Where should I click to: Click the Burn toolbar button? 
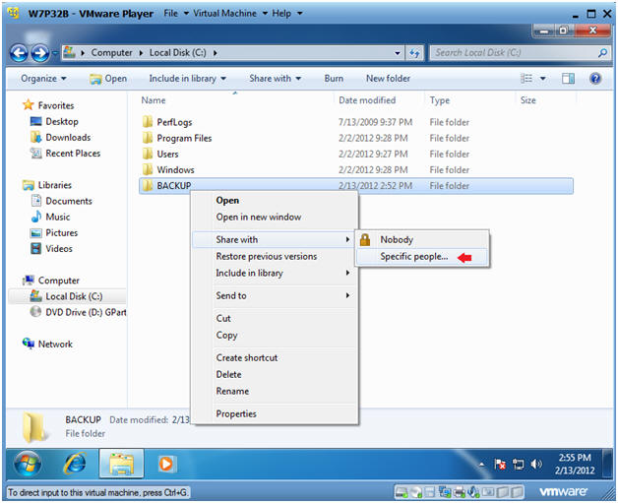pyautogui.click(x=334, y=79)
